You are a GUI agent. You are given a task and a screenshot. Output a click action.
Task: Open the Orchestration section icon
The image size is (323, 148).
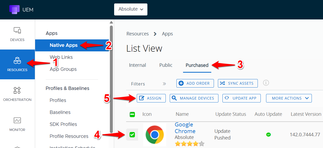pos(17,90)
